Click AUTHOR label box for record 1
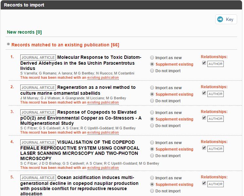Image resolution: width=244 pixels, height=196 pixels. click(216, 64)
